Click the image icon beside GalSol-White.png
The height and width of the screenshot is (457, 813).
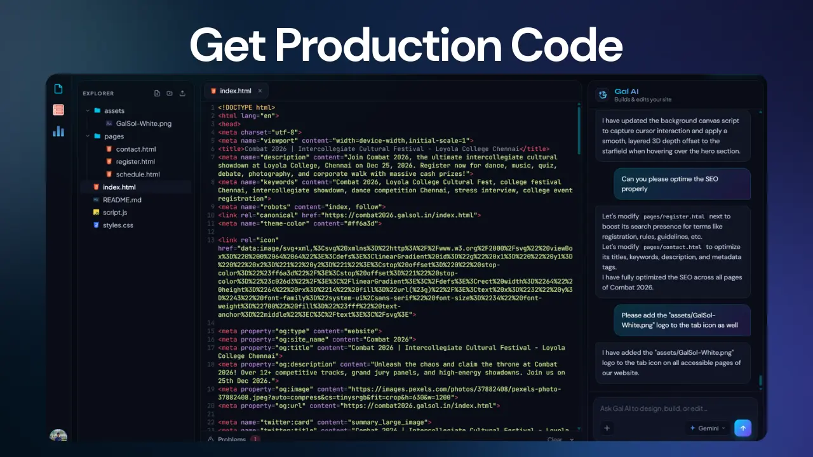[109, 123]
